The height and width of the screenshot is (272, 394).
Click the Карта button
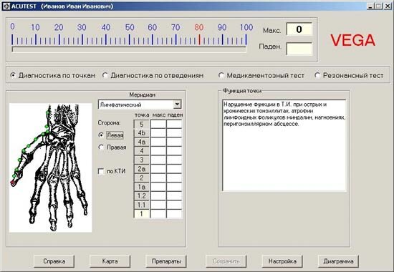[110, 261]
